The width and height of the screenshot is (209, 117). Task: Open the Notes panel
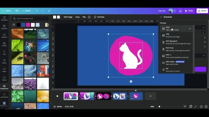point(58,107)
